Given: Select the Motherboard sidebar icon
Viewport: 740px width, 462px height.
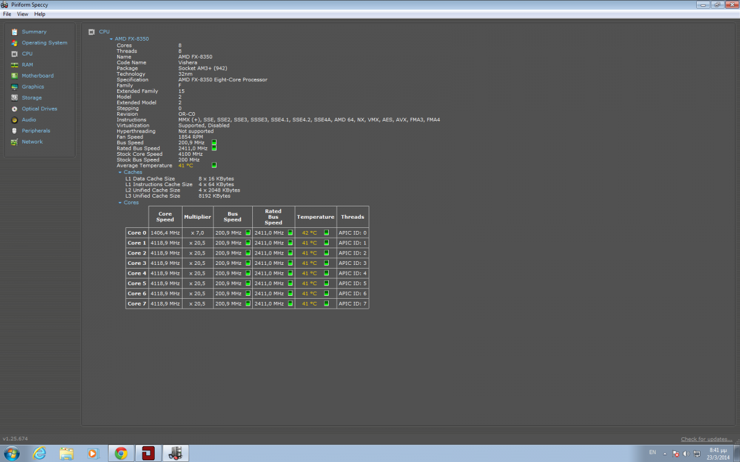Looking at the screenshot, I should tap(15, 76).
